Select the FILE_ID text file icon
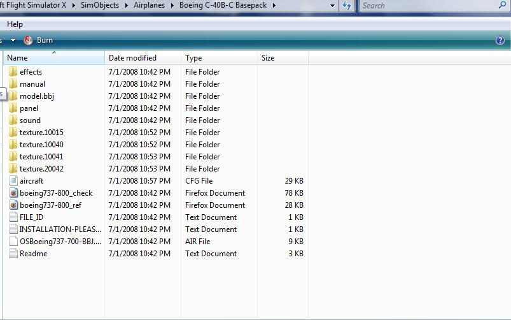 click(13, 217)
